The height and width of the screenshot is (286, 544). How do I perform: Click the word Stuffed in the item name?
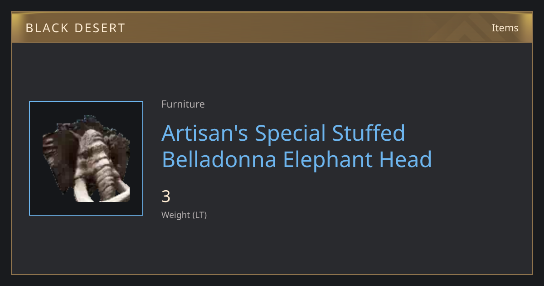tap(369, 133)
